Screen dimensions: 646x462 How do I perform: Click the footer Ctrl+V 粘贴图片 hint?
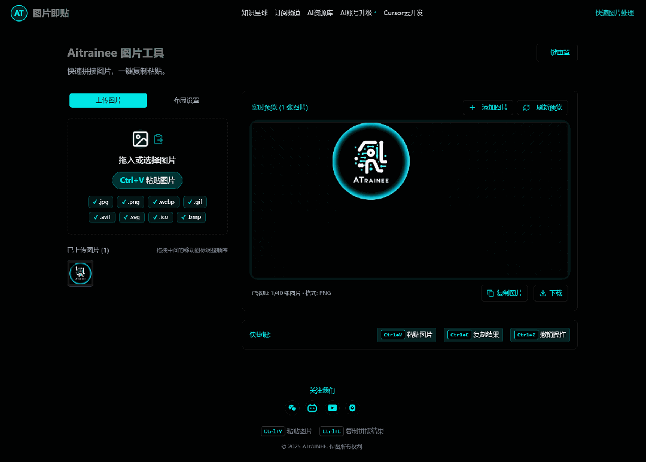(287, 431)
